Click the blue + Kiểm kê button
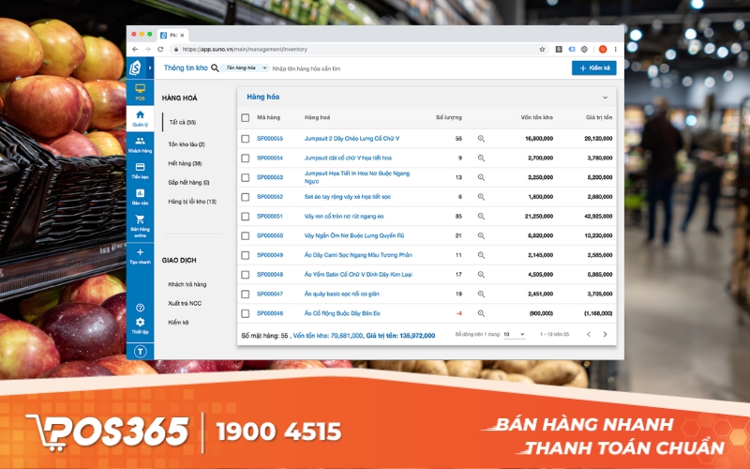This screenshot has width=750, height=469. (594, 68)
